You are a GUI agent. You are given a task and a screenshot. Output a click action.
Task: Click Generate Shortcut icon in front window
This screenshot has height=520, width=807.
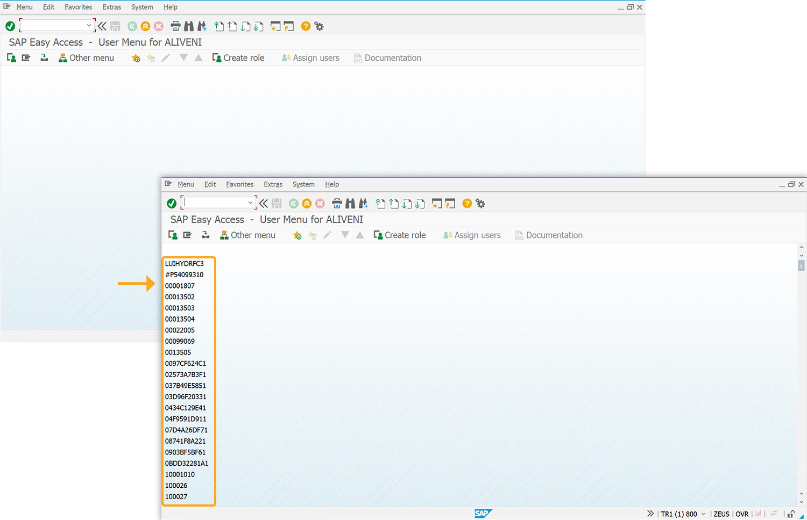(x=450, y=204)
